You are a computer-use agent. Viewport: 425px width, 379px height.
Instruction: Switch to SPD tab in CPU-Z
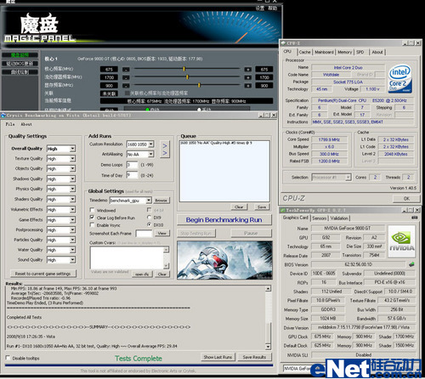pos(360,52)
